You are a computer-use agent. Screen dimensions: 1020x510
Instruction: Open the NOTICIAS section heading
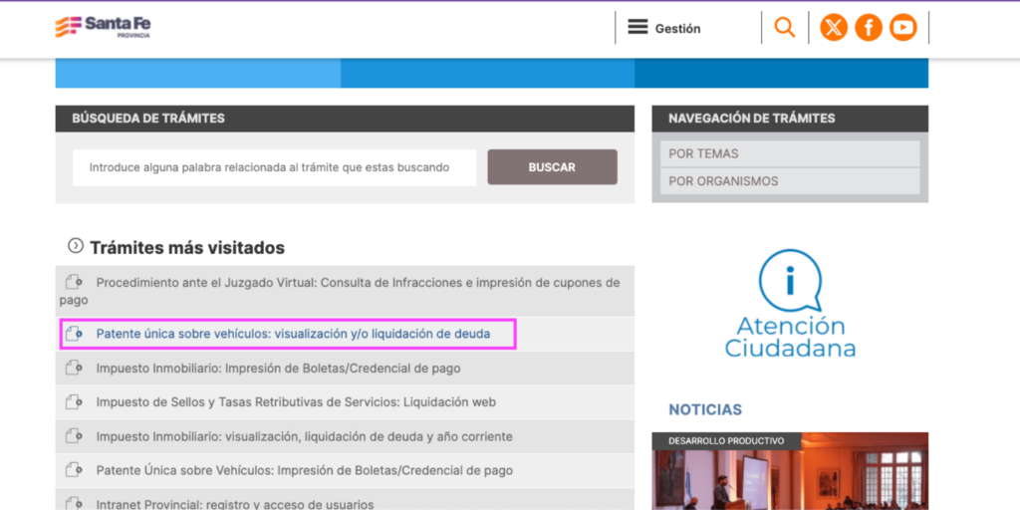[x=705, y=409]
